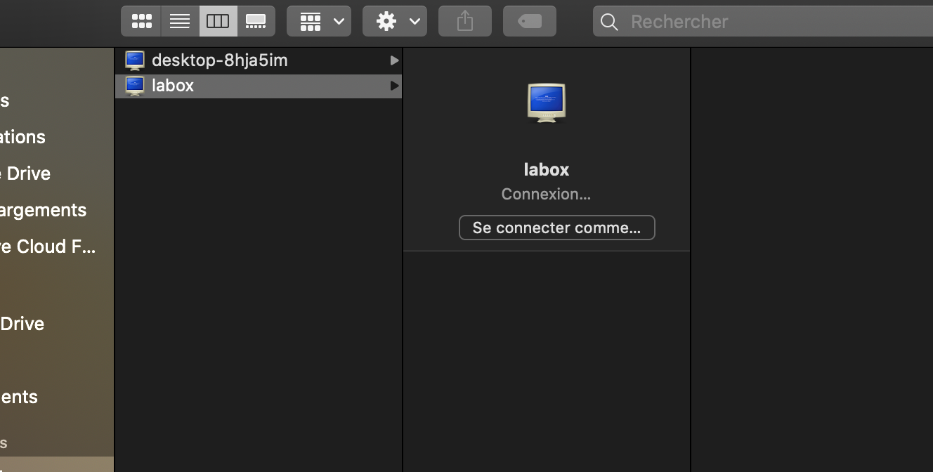Click the Connexion… status text

(546, 194)
